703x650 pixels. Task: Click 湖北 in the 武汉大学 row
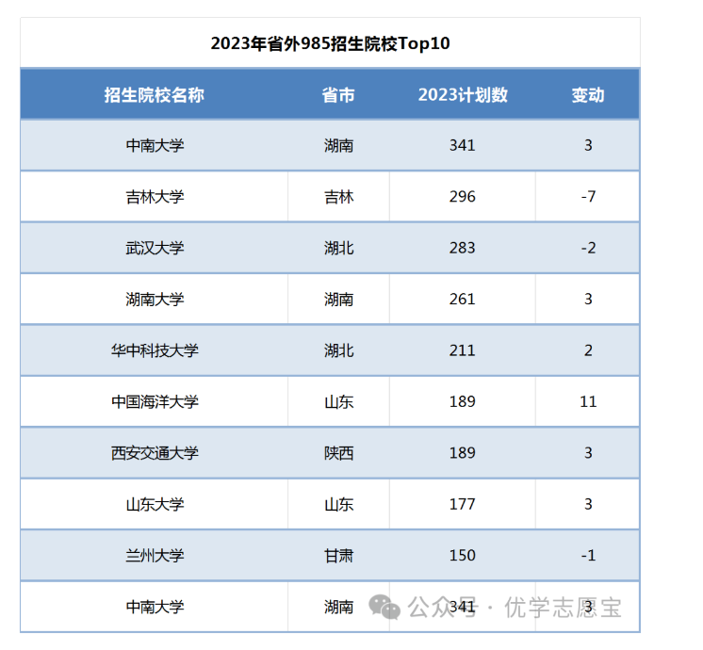(x=339, y=248)
